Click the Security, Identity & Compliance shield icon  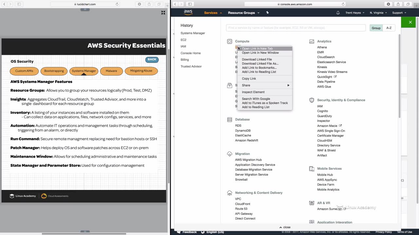(312, 100)
